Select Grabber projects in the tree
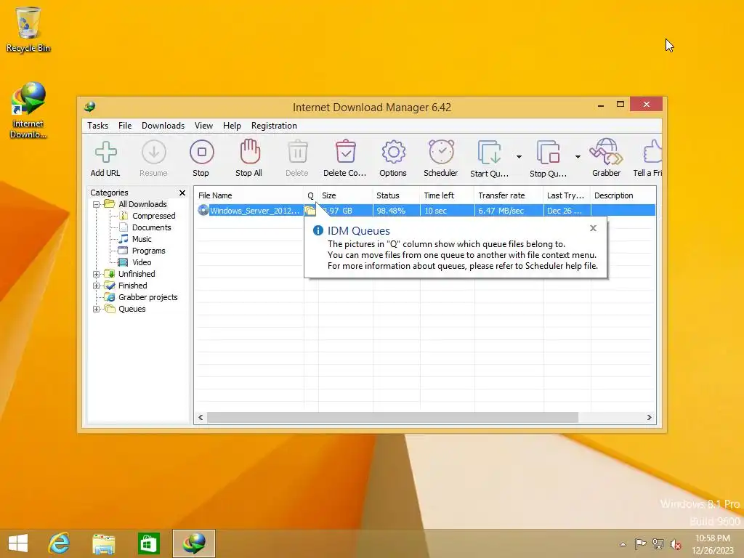The height and width of the screenshot is (558, 744). (147, 297)
